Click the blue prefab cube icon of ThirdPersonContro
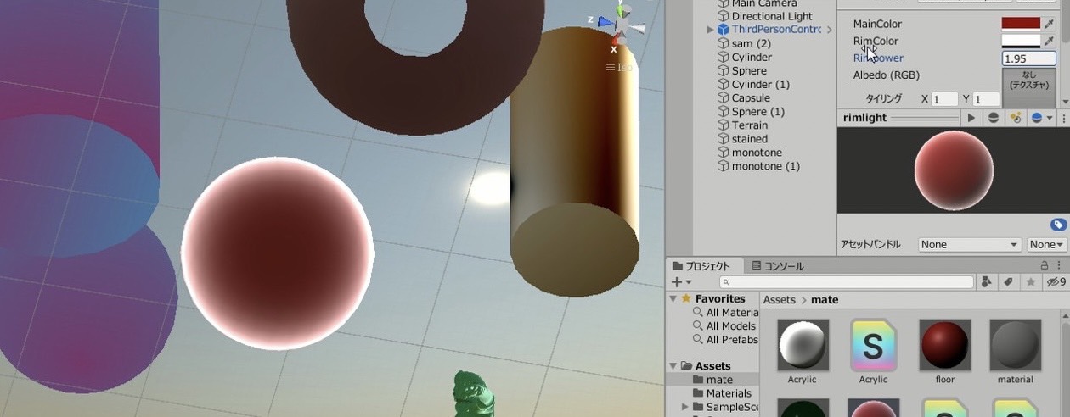The width and height of the screenshot is (1070, 417). 724,30
